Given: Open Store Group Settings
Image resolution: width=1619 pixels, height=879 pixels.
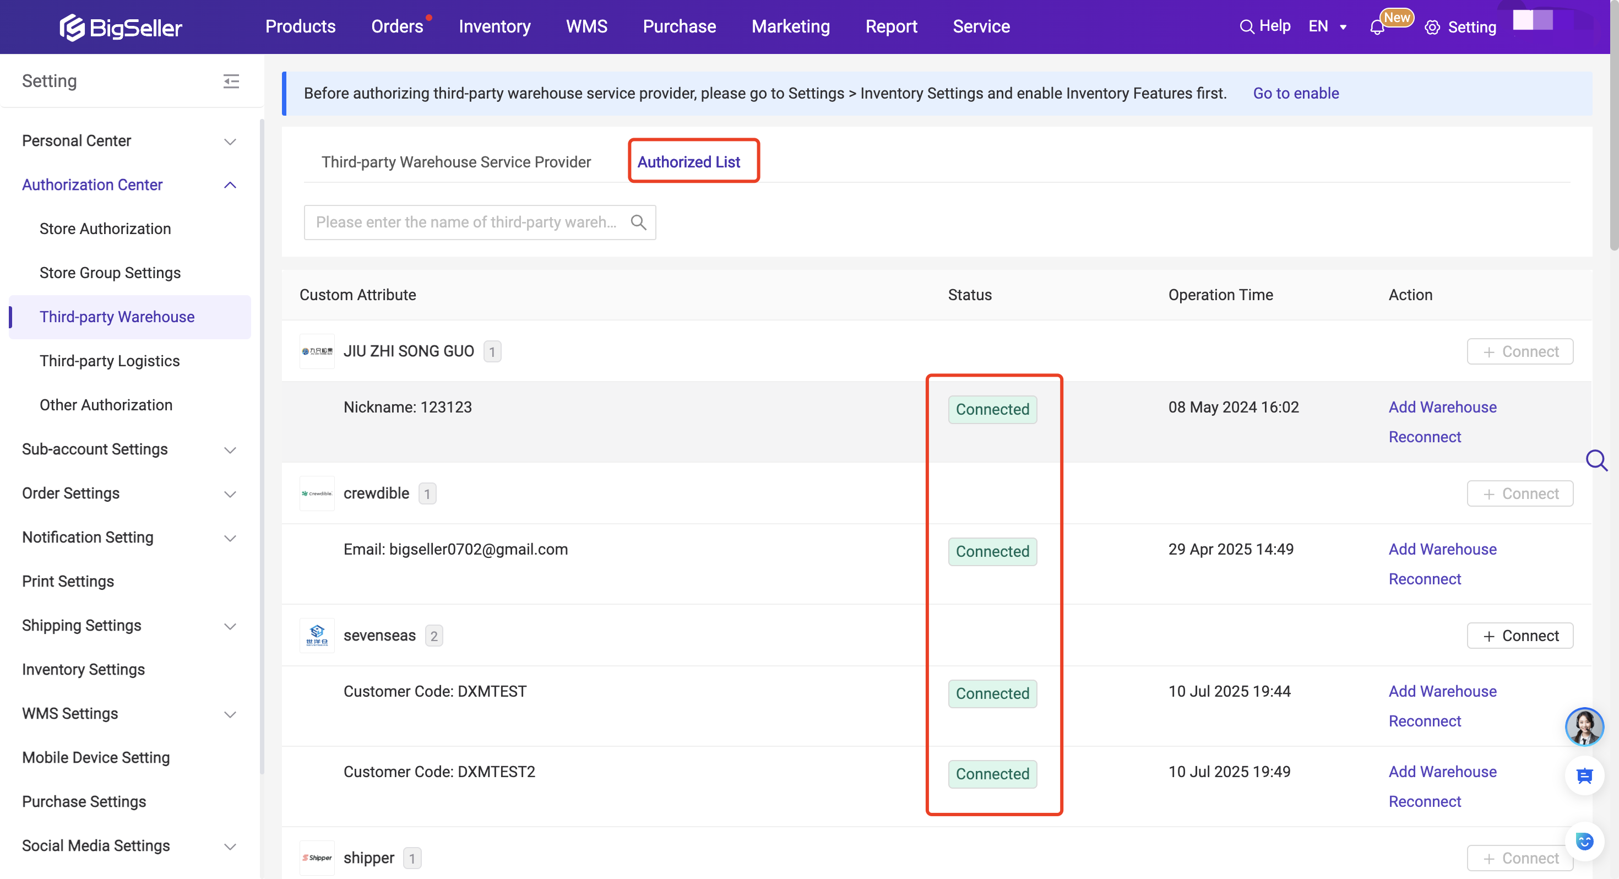Looking at the screenshot, I should [110, 273].
